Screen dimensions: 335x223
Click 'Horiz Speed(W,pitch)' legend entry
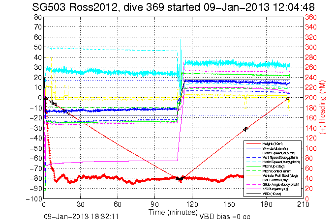(279, 153)
